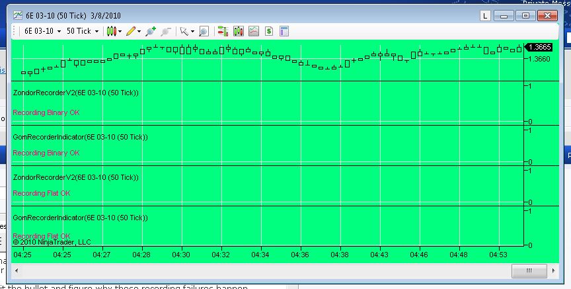This screenshot has height=289, width=571.
Task: Open the chart trader icon
Action: [223, 31]
